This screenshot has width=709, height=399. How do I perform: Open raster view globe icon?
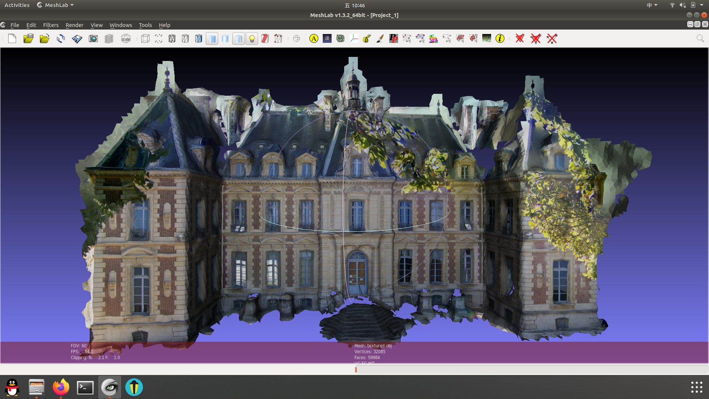click(x=126, y=38)
